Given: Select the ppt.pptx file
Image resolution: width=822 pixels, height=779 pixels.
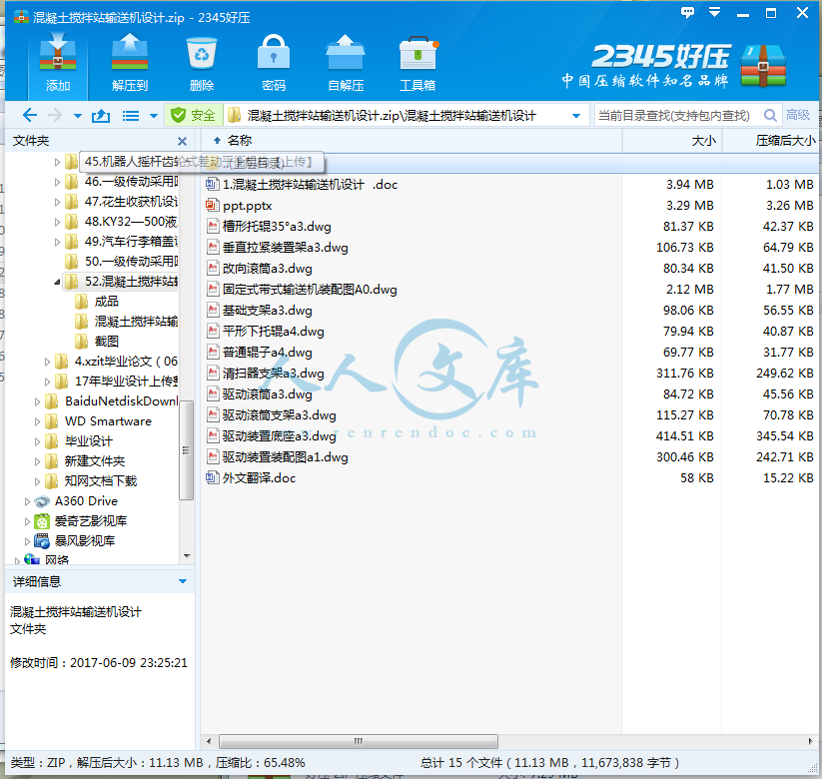Looking at the screenshot, I should tap(247, 206).
